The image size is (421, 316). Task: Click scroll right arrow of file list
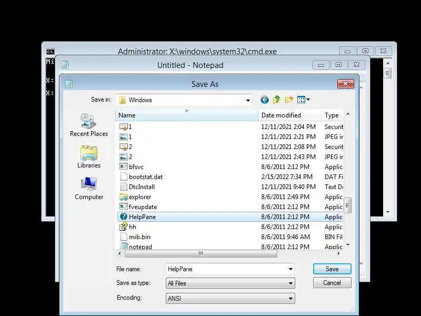click(x=338, y=253)
